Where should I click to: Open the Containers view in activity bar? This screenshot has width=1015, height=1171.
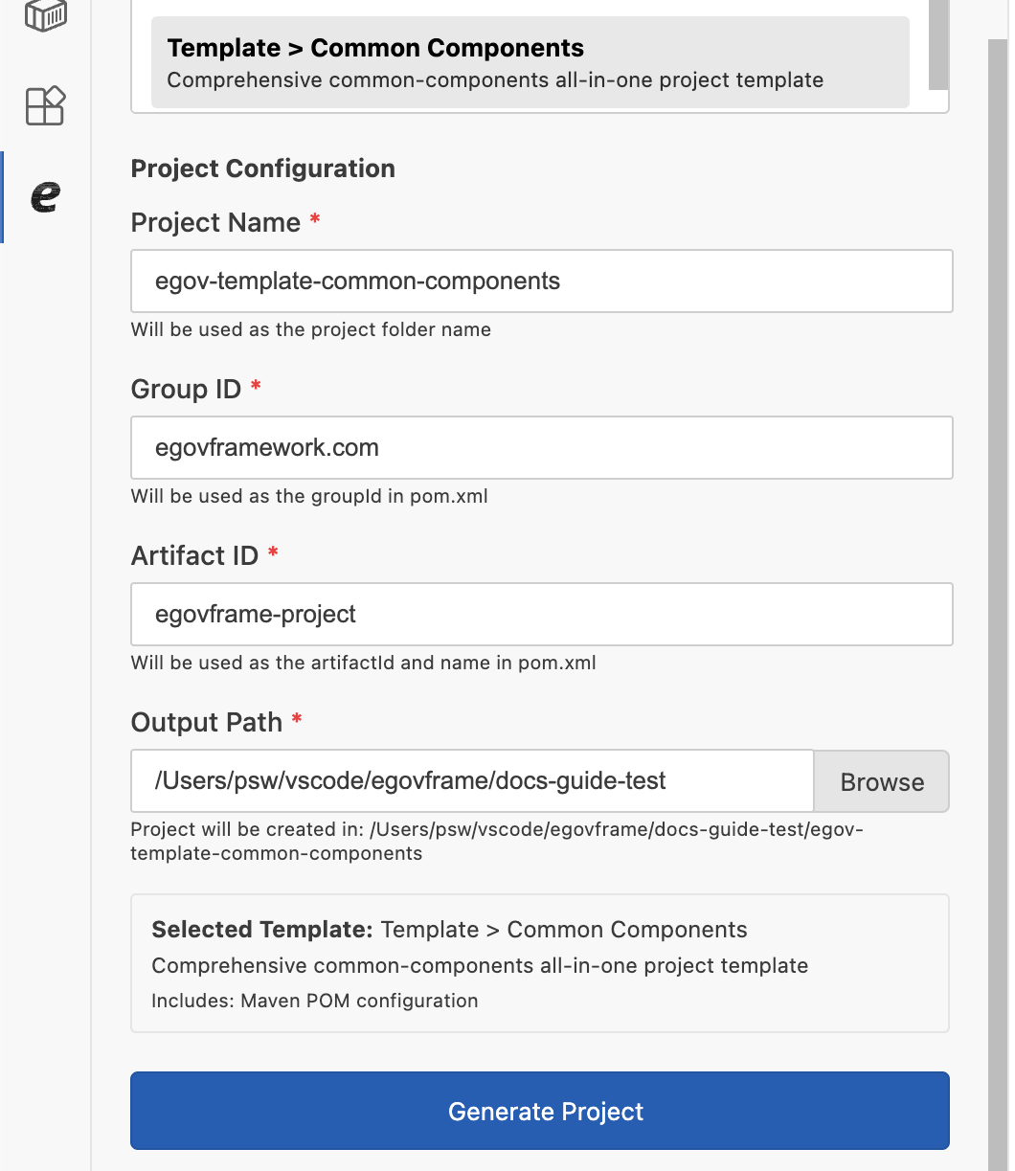45,14
